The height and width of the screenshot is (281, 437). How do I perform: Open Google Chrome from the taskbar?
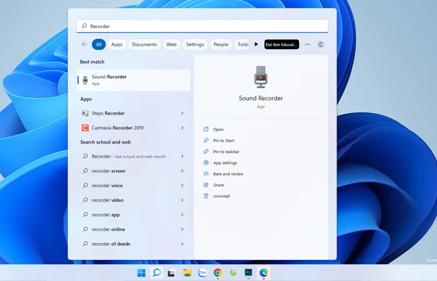click(x=218, y=273)
